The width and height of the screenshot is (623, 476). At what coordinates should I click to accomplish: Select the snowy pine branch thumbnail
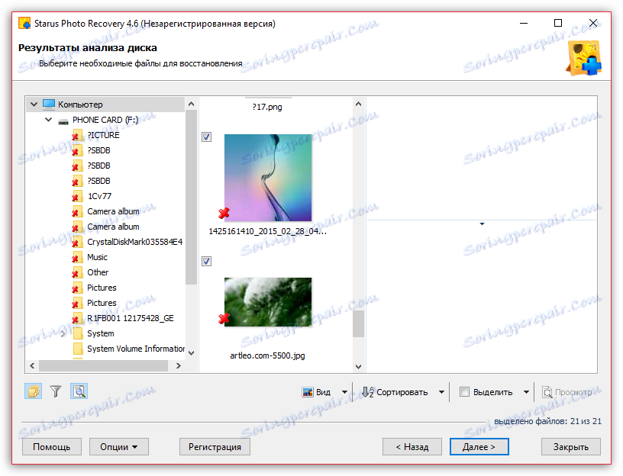(x=268, y=302)
